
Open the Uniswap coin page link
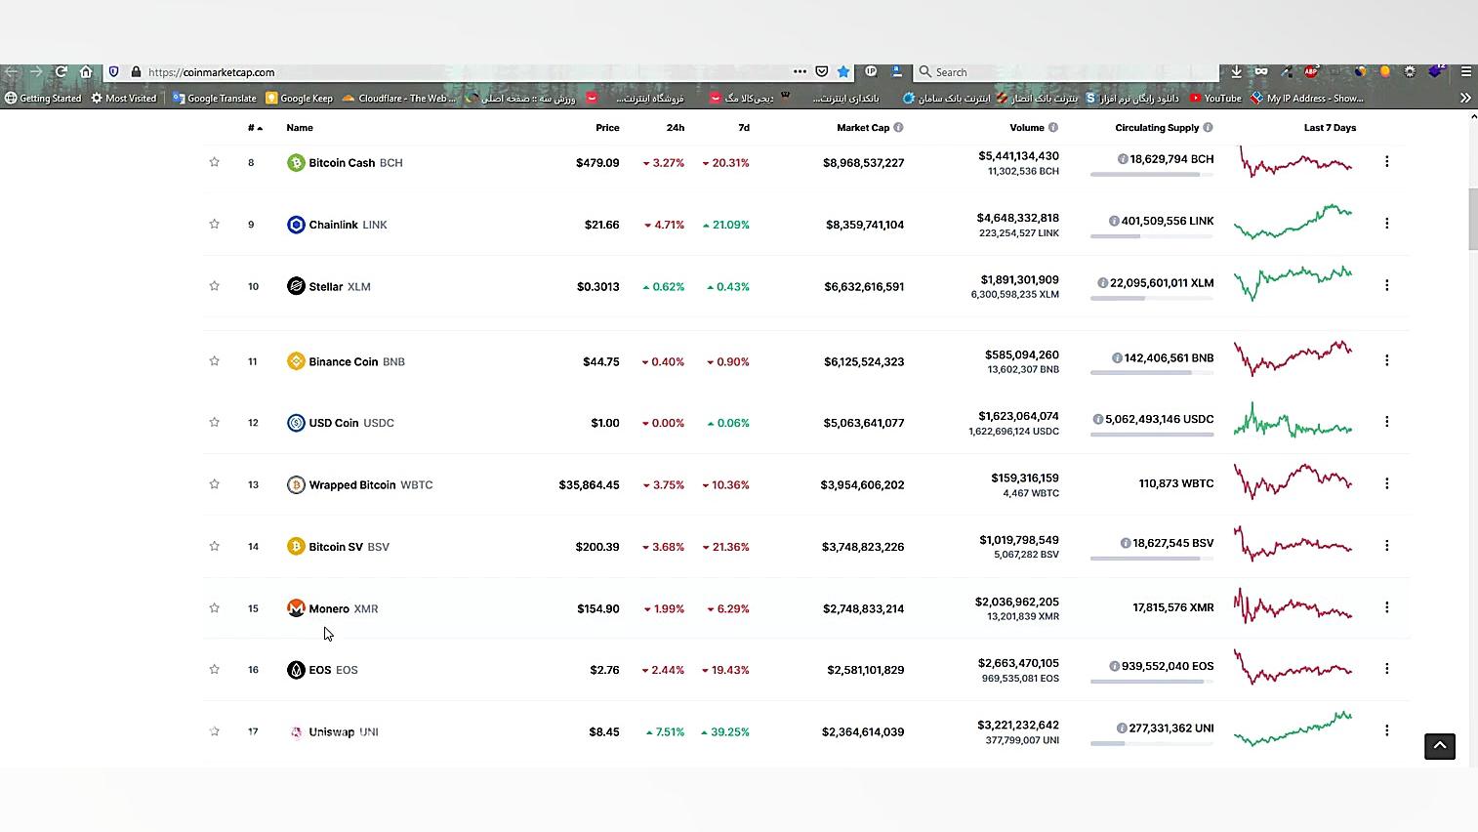coord(332,731)
